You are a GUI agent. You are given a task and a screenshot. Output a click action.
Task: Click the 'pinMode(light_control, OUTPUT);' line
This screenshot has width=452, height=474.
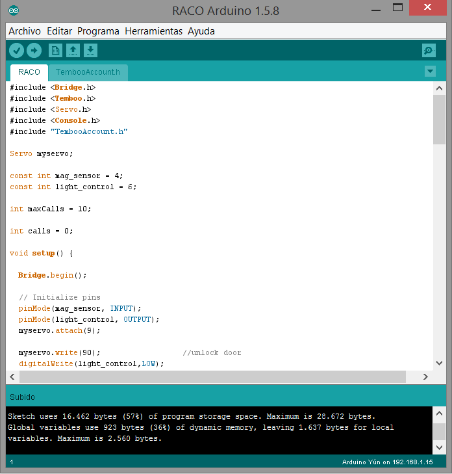(89, 319)
